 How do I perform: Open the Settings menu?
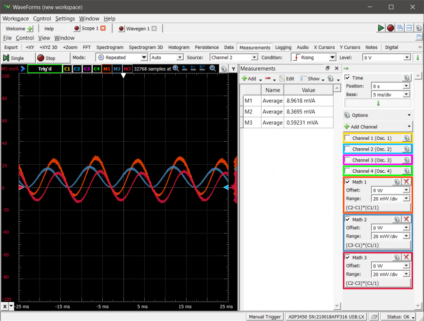65,18
